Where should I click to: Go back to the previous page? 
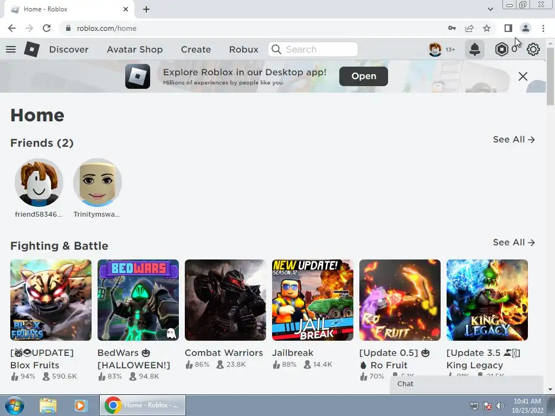(12, 28)
